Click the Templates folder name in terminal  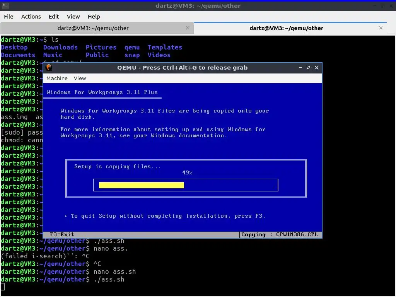[x=165, y=47]
